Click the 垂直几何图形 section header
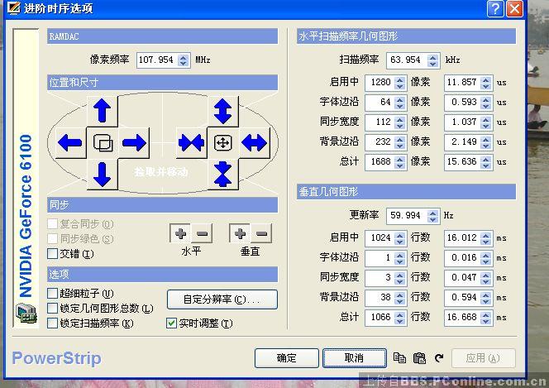This screenshot has width=549, height=388. click(406, 192)
